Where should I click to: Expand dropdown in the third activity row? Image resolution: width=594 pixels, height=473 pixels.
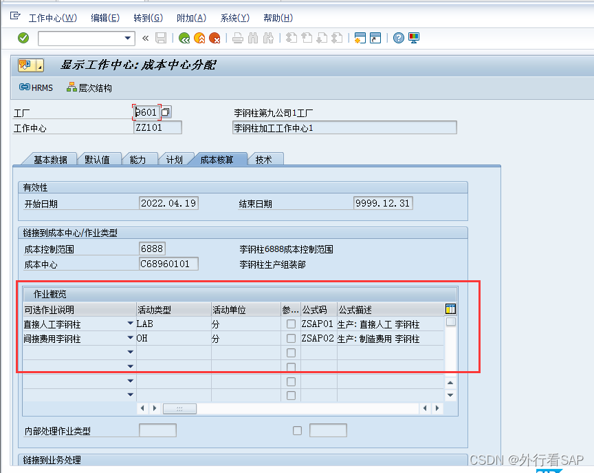pyautogui.click(x=130, y=353)
